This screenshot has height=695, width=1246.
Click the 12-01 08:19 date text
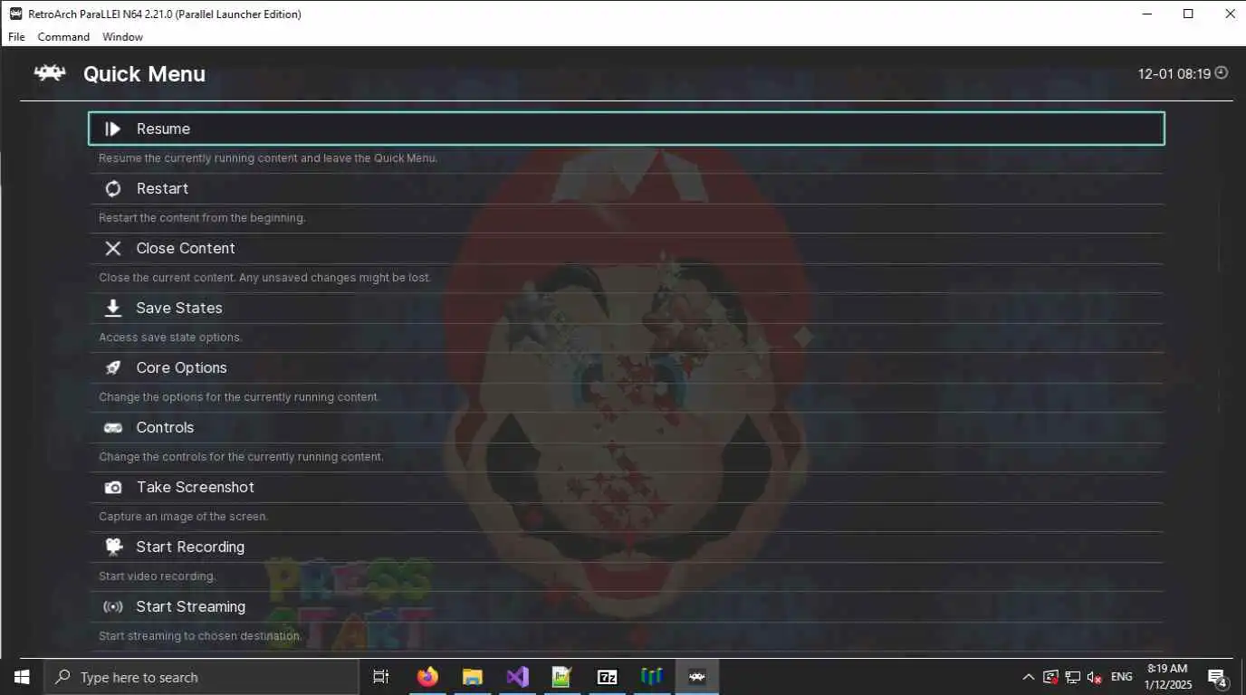point(1174,74)
